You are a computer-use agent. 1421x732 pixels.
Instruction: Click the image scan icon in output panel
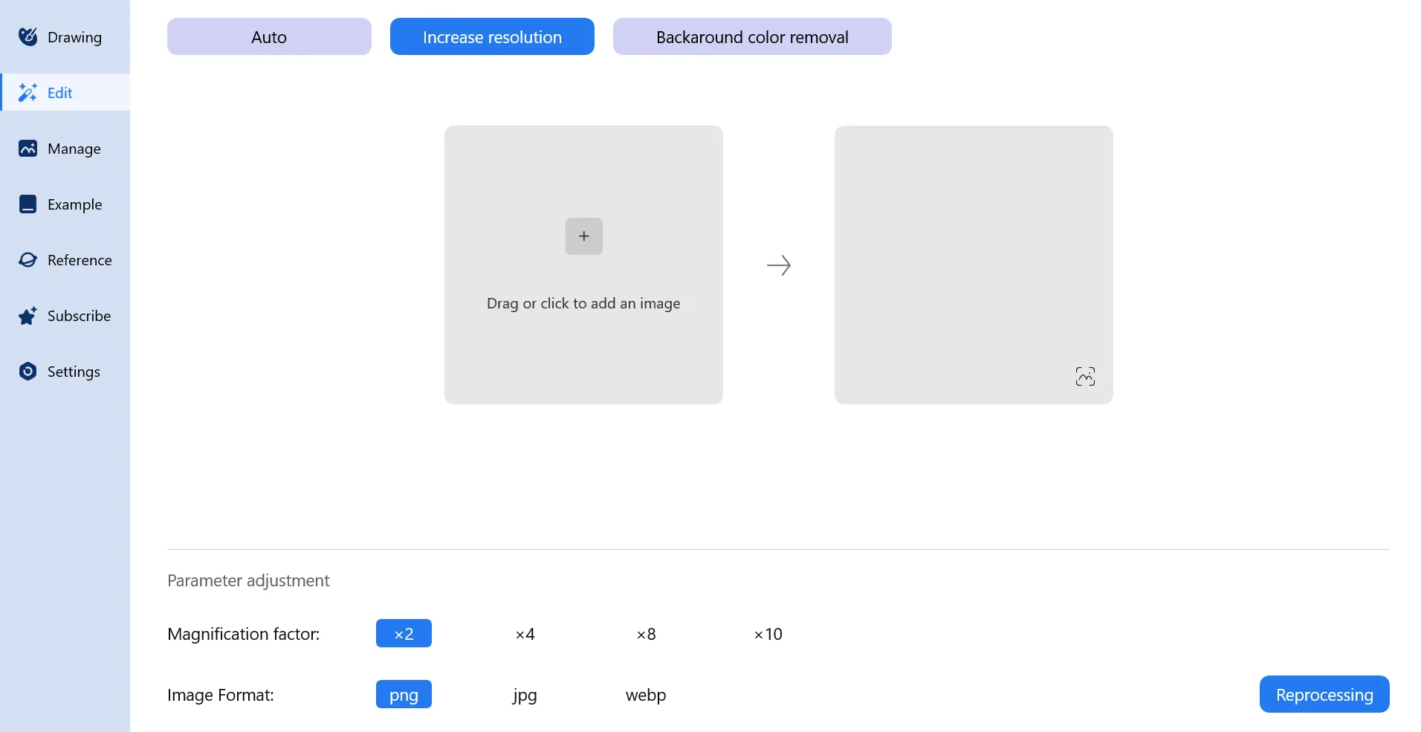[x=1085, y=376]
